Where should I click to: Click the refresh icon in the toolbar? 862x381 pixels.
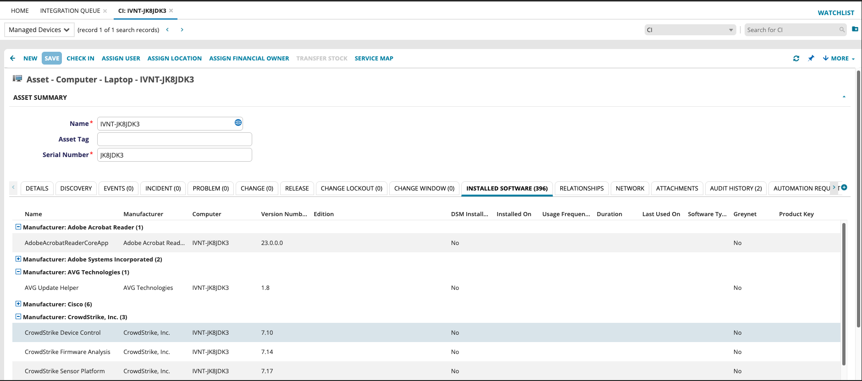point(796,59)
